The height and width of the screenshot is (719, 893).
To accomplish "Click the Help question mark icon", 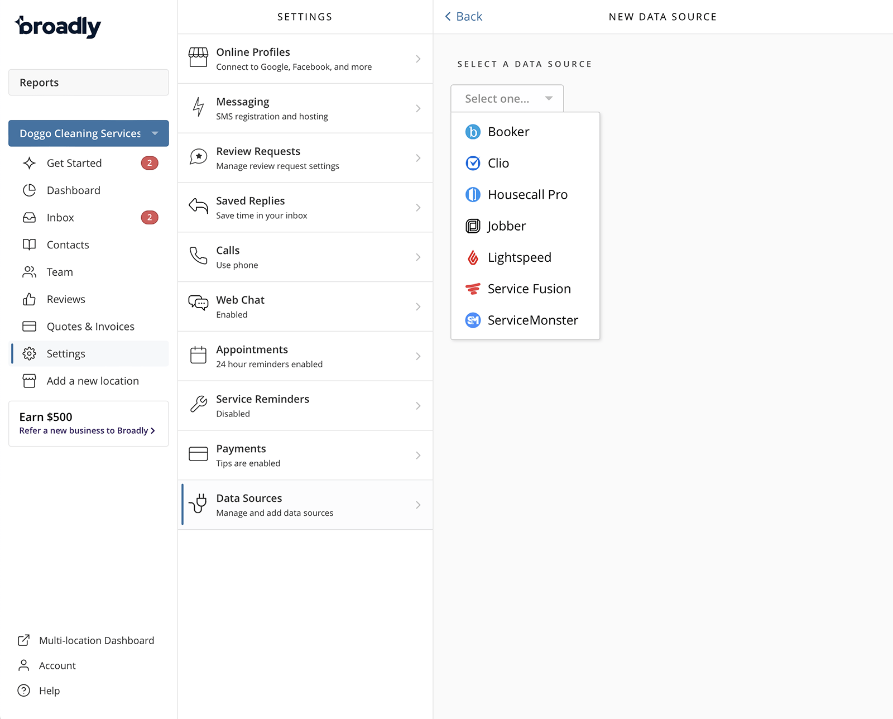I will pos(23,691).
